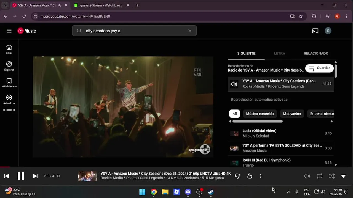Switch to the SIGUIENTE tab
The height and width of the screenshot is (198, 353).
point(246,53)
